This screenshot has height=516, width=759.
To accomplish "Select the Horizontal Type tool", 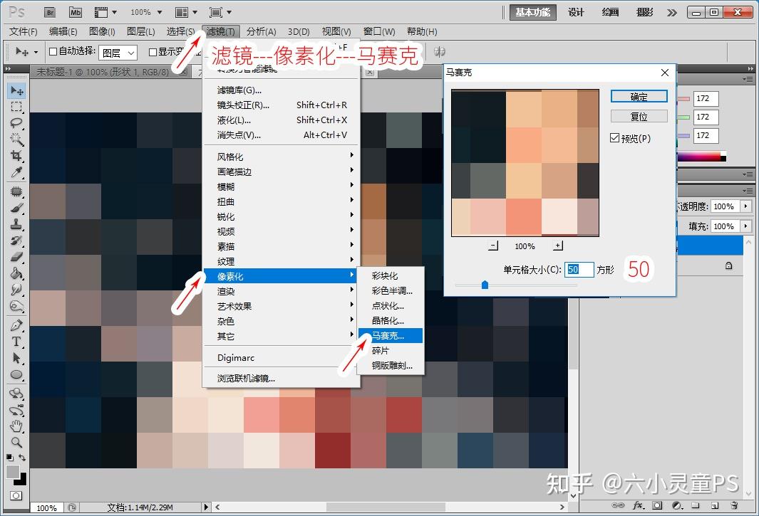I will (16, 342).
